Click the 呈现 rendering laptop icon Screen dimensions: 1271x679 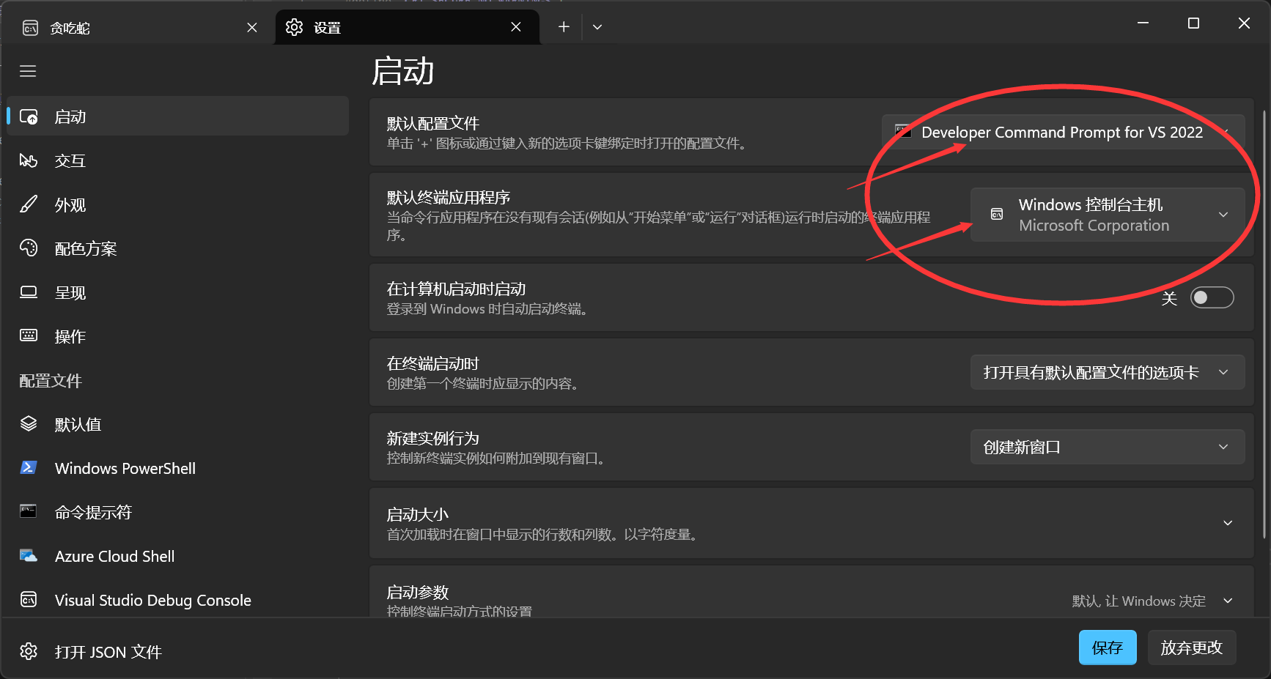29,292
